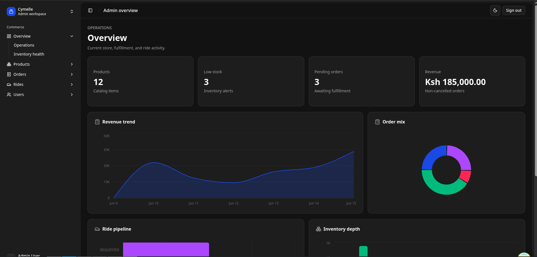
Task: Click the Orders receipt icon in sidebar
Action: 9,74
